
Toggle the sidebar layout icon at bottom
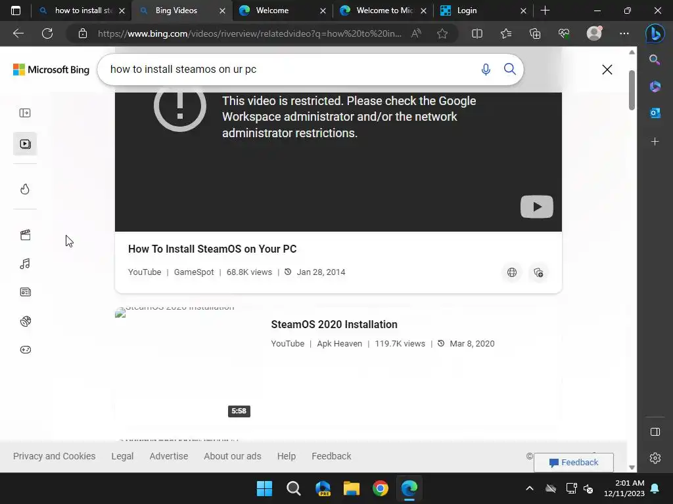655,432
